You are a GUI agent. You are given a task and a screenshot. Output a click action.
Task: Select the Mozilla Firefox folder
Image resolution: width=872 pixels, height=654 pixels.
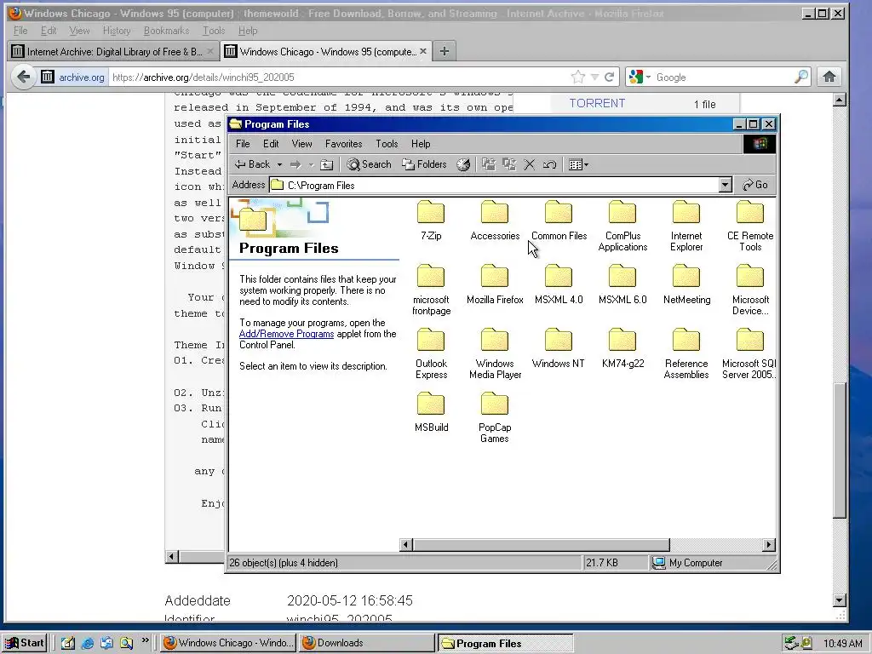coord(495,284)
